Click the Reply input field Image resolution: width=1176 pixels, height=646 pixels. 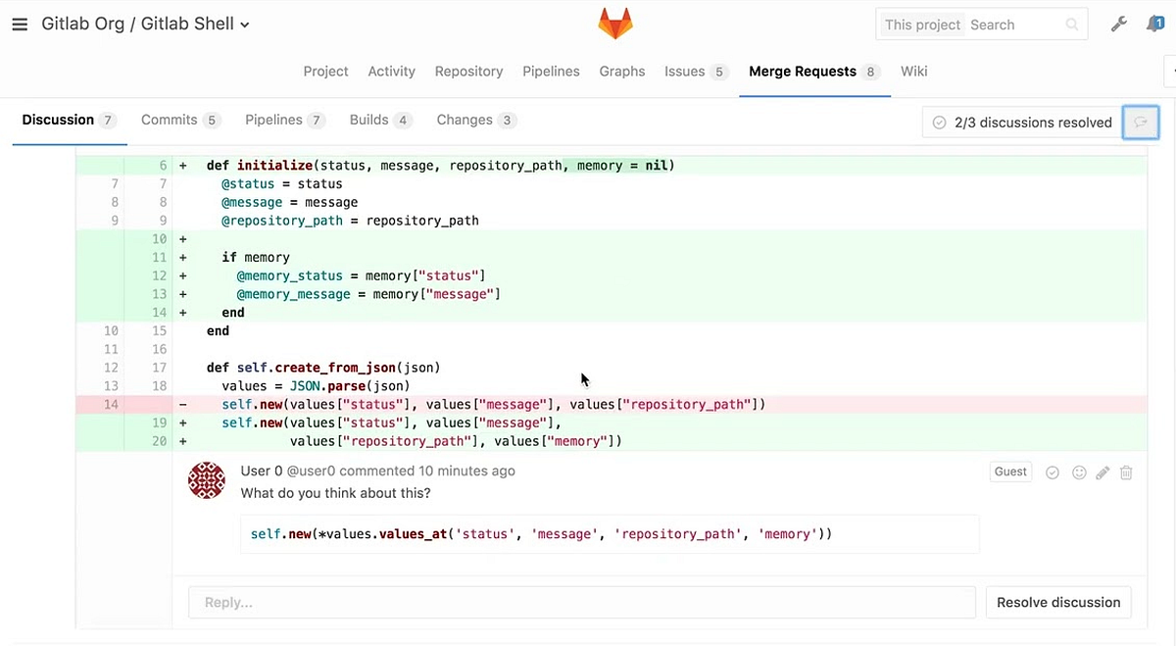[582, 602]
